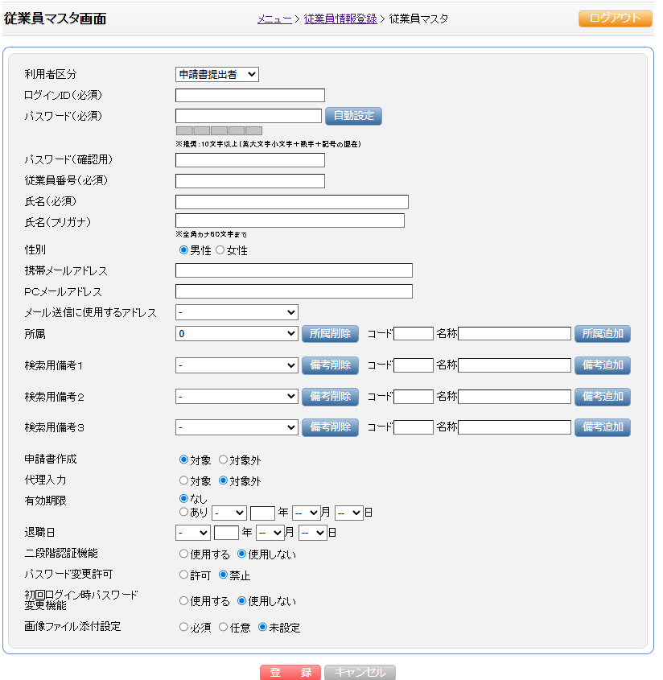Image resolution: width=663 pixels, height=680 pixels.
Task: Open the 所属 selection dropdown
Action: click(237, 334)
